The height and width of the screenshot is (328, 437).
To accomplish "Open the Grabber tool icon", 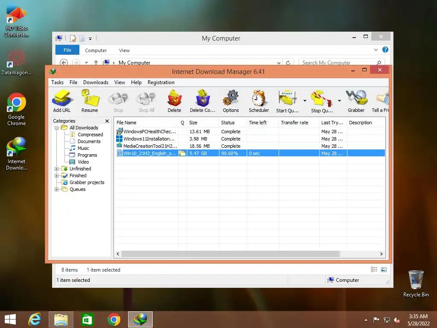I will pos(356,101).
